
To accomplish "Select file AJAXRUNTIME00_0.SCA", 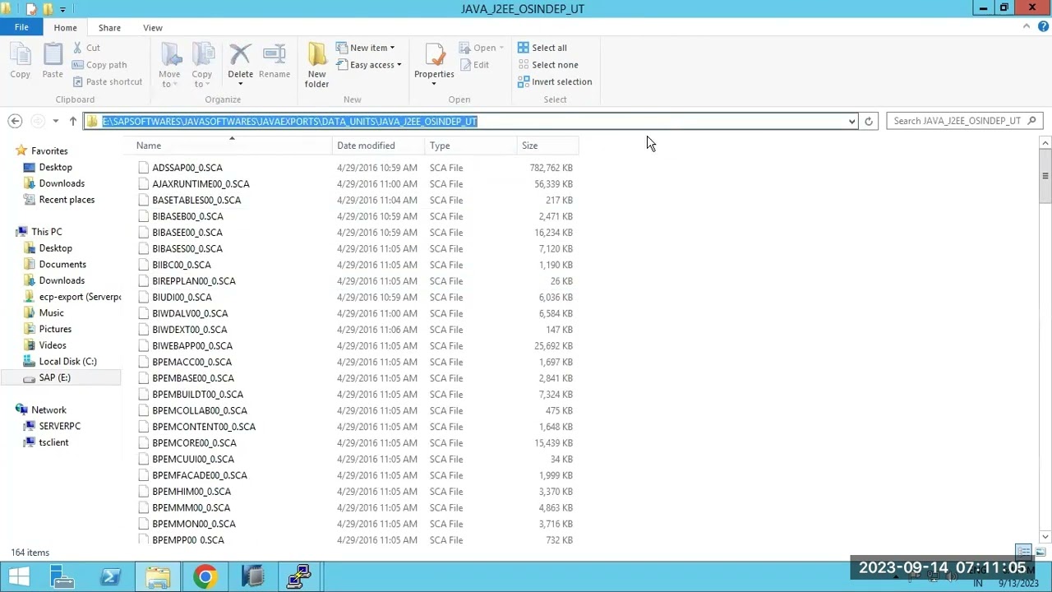I will coord(201,184).
